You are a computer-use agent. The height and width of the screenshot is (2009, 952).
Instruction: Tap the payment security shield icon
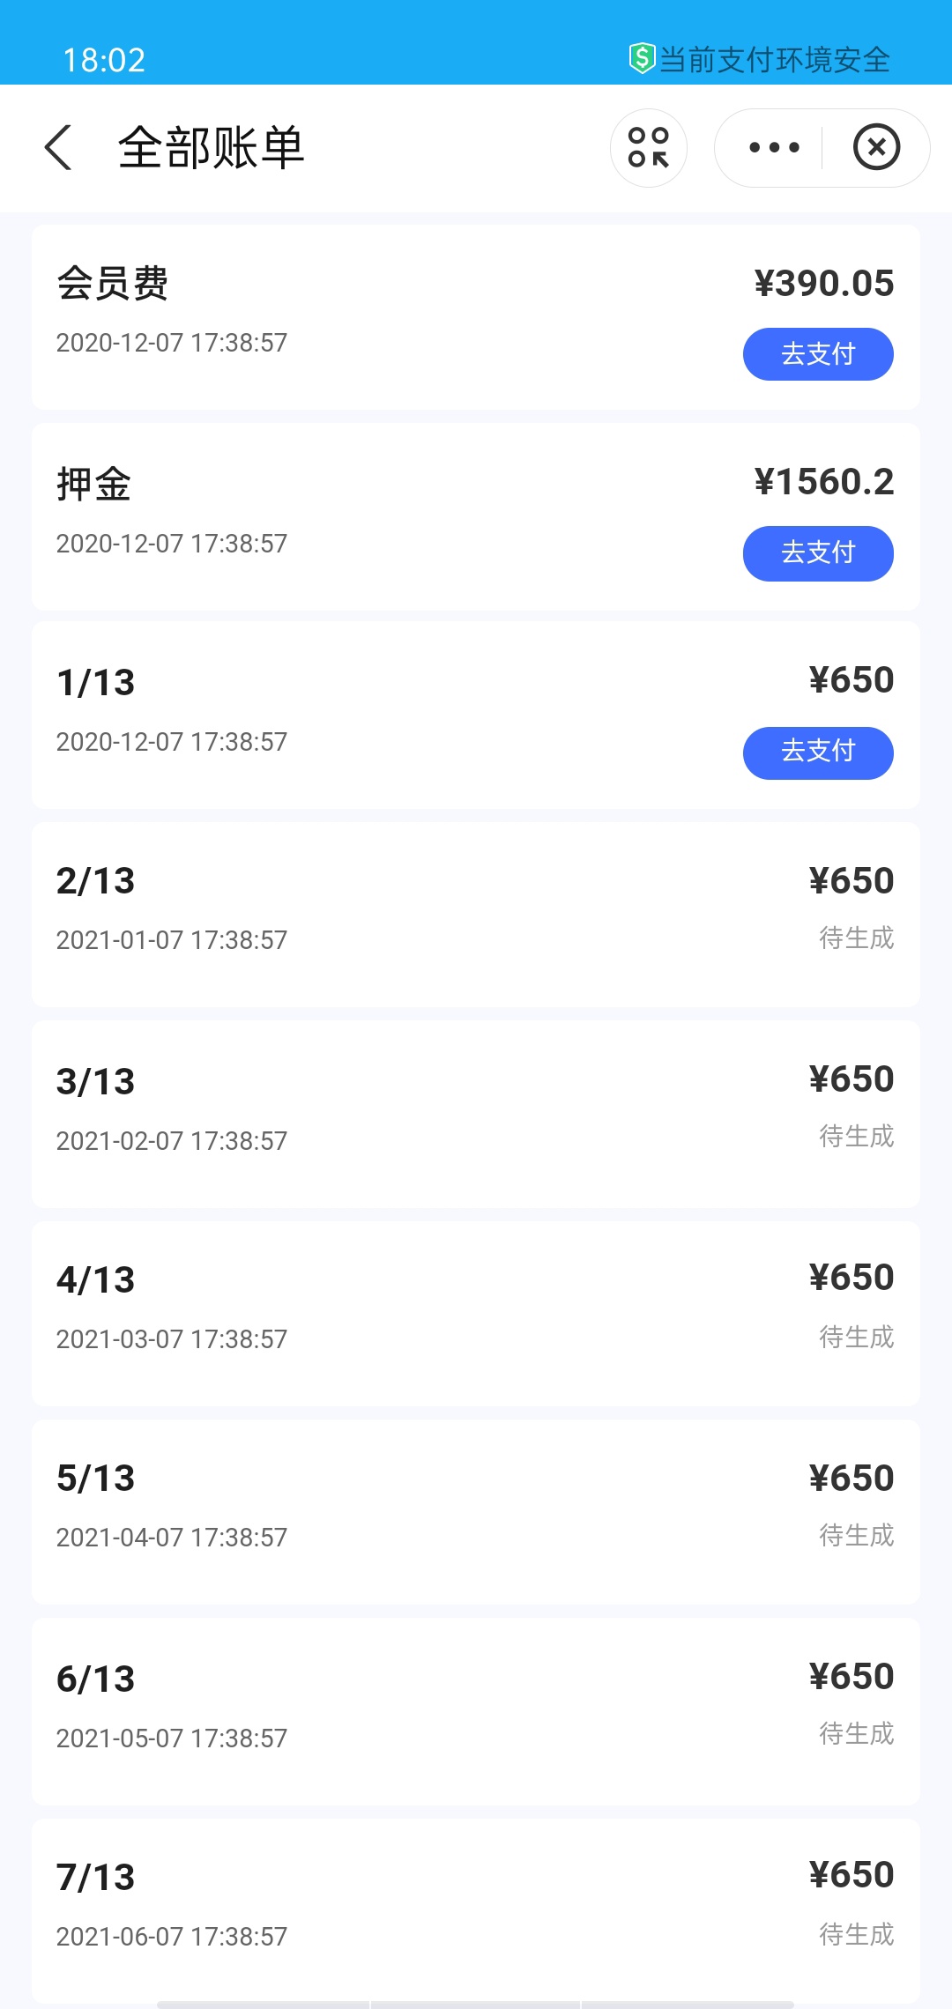642,58
